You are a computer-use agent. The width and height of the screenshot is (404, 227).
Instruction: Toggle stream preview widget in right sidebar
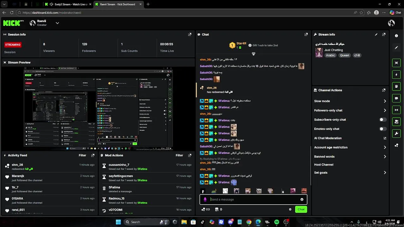click(396, 63)
